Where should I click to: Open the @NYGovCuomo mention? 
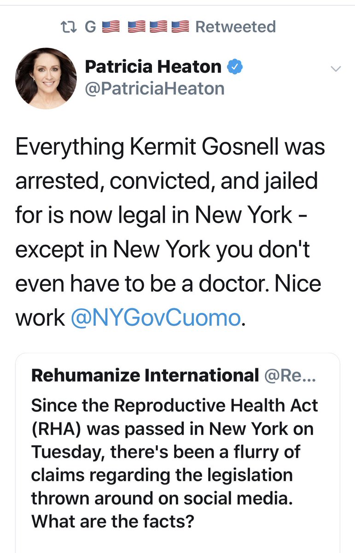click(155, 318)
